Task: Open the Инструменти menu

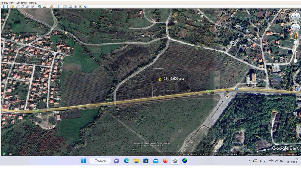Action: pyautogui.click(x=7, y=3)
